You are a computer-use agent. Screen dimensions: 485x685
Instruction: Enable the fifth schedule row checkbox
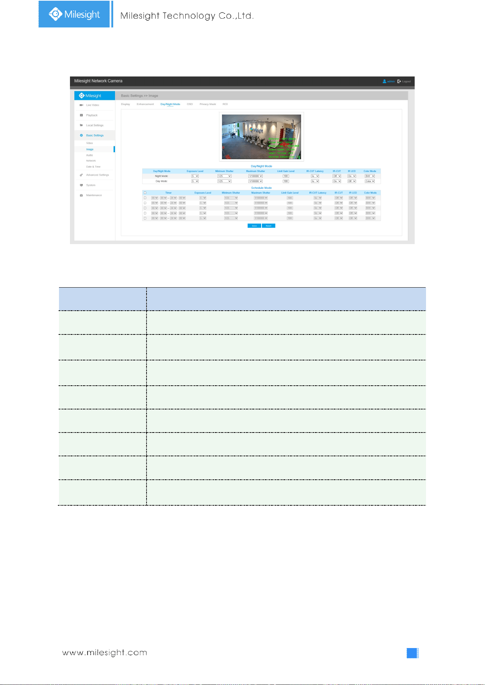click(145, 218)
